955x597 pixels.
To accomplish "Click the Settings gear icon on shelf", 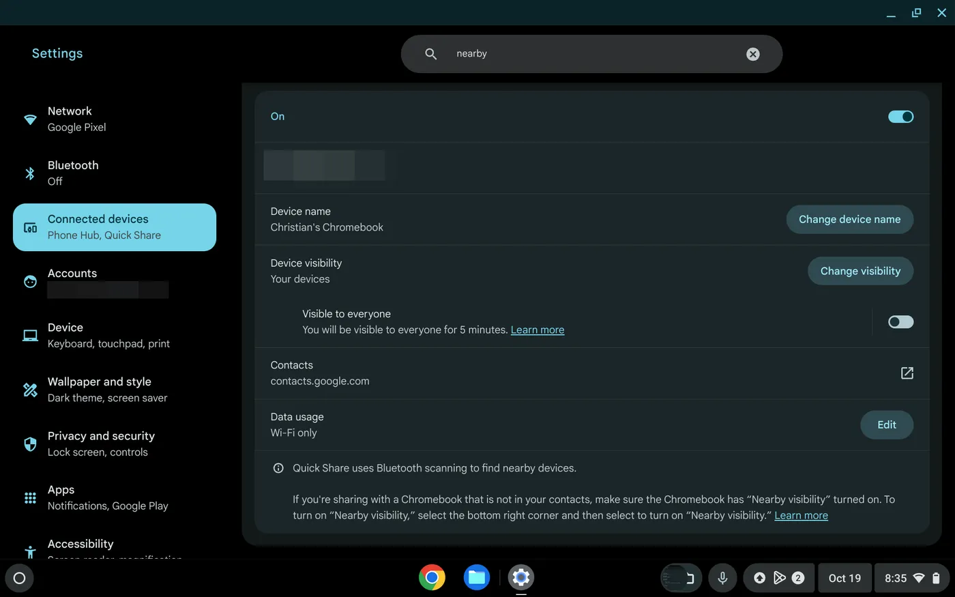I will pos(521,578).
